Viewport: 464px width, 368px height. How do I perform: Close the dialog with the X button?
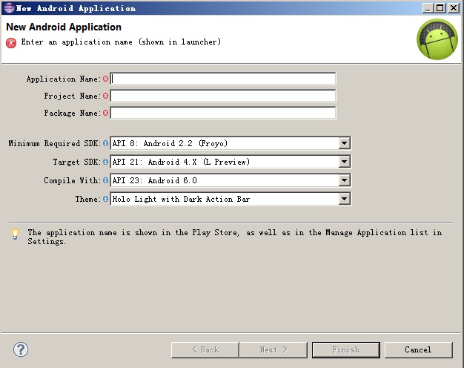coord(454,8)
